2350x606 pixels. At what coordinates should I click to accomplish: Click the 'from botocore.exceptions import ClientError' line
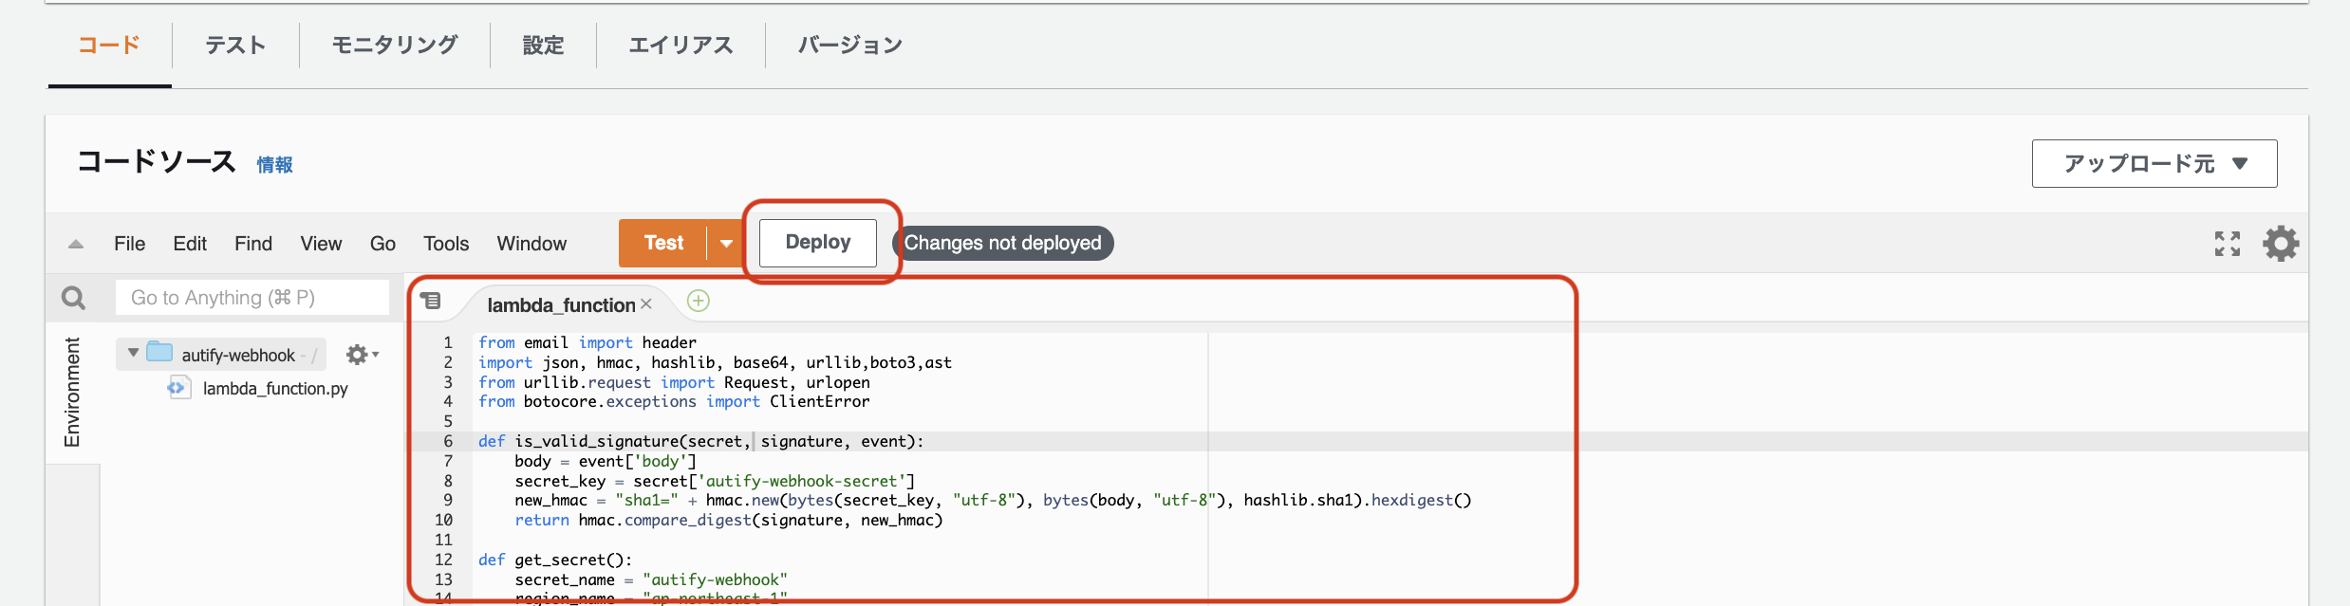point(674,401)
